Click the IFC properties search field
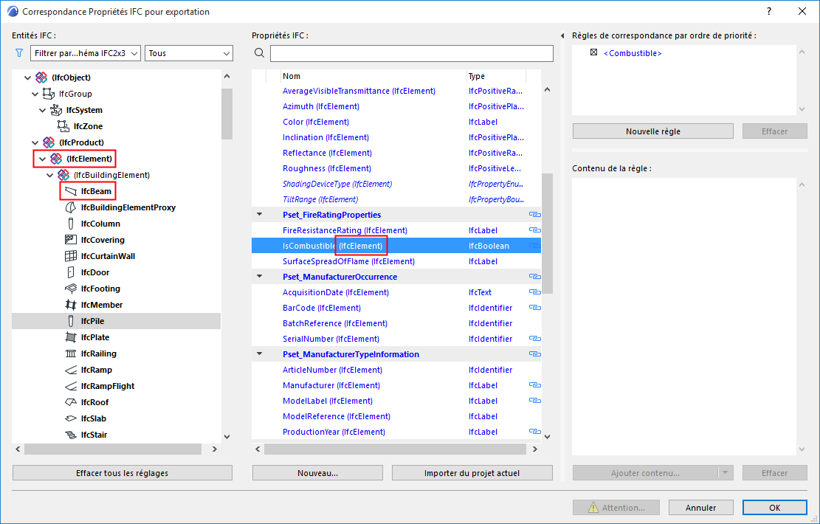820x524 pixels. pos(412,53)
